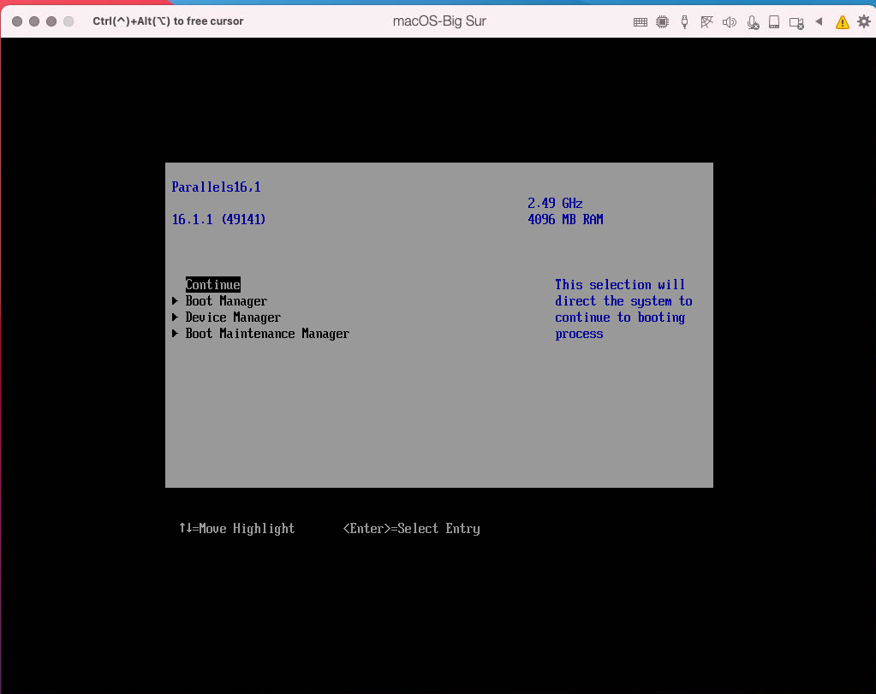Click 'Ctrl+Alt to free cursor' text

click(x=168, y=21)
